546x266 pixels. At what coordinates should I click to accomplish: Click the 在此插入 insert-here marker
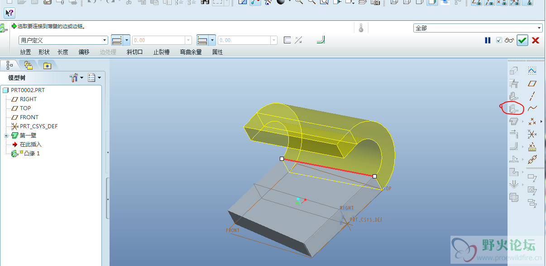tap(26, 145)
